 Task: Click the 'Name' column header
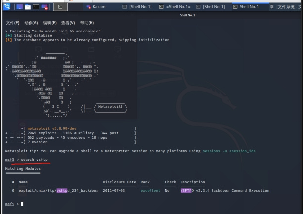tap(23, 182)
